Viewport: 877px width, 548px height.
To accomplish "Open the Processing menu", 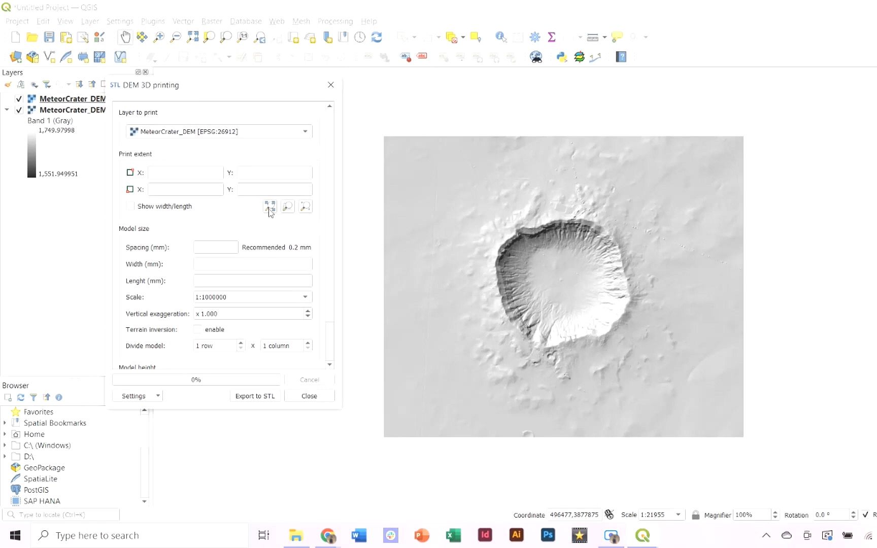I will tap(335, 21).
